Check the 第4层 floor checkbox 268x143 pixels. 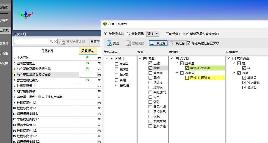117,64
